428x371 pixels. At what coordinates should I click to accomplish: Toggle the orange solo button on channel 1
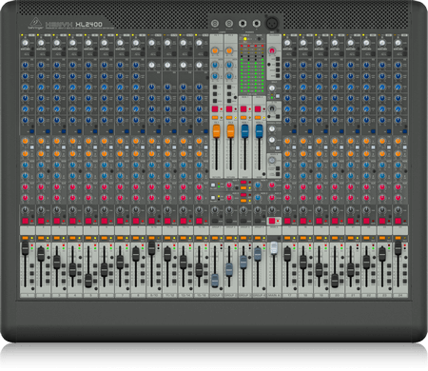click(25, 238)
